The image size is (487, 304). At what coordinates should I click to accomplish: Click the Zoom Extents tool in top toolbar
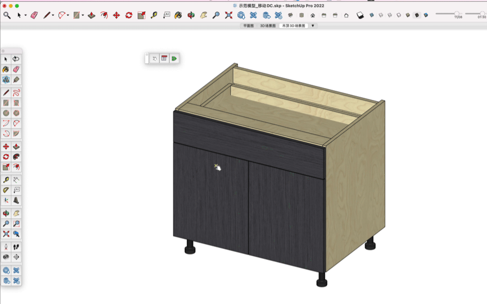coord(229,15)
